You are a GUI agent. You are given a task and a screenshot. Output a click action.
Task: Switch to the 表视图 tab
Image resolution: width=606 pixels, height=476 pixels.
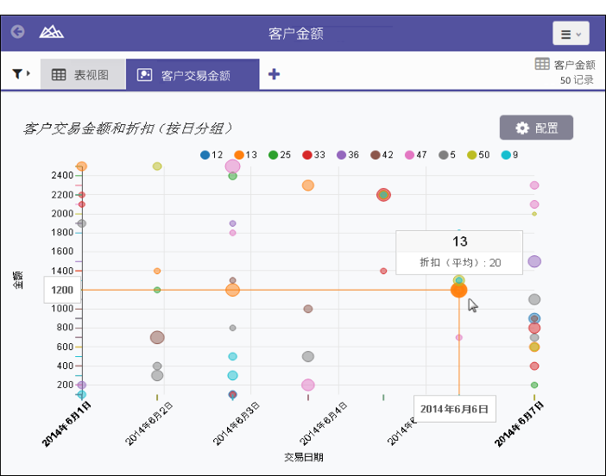click(81, 75)
